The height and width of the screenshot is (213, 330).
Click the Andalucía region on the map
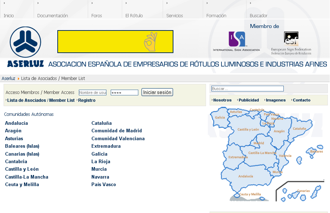click(245, 176)
